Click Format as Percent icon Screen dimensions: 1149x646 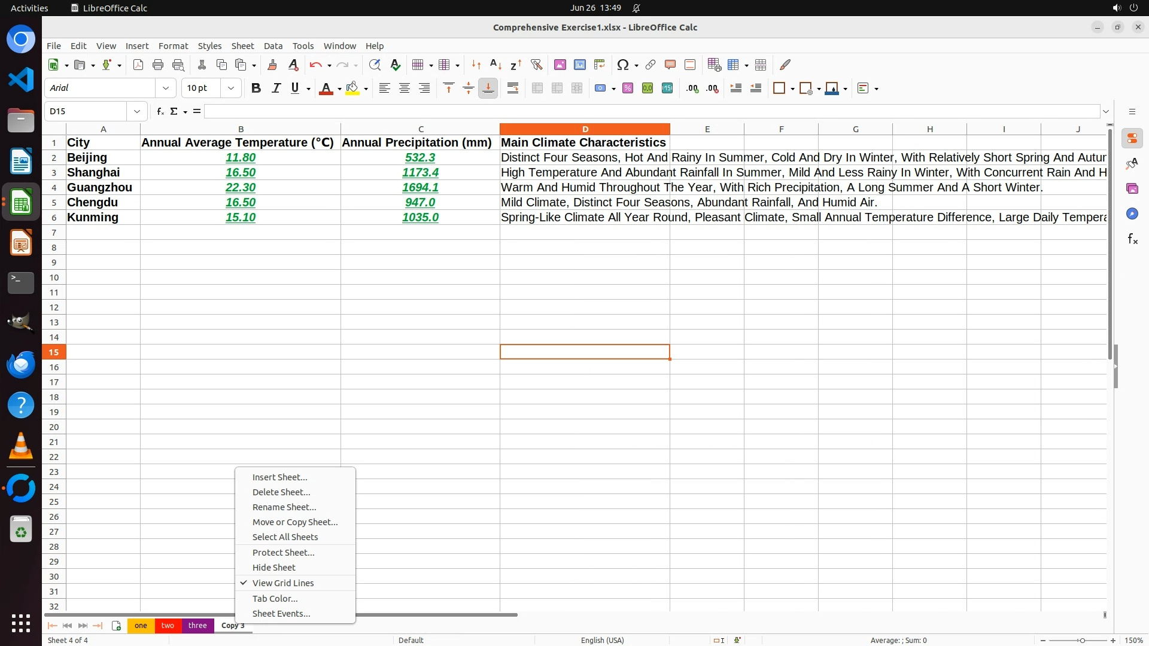pyautogui.click(x=628, y=89)
